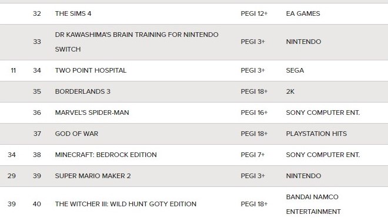Screen dimensions: 388x218
Task: Select the 2K publisher cell
Action: pyautogui.click(x=290, y=91)
